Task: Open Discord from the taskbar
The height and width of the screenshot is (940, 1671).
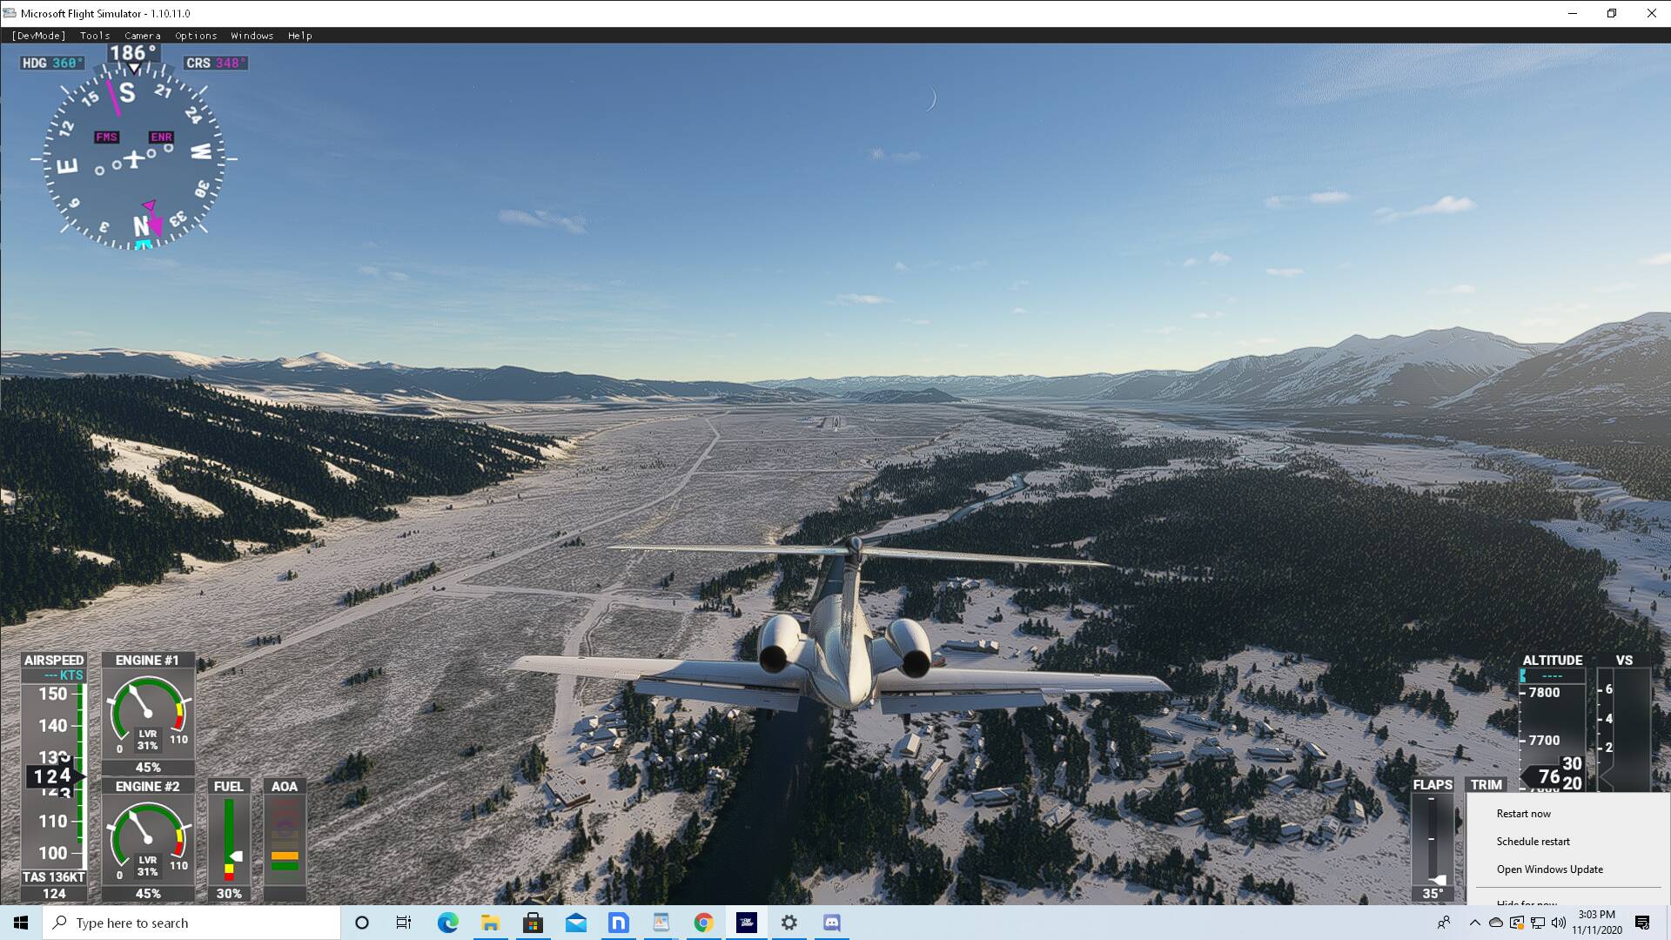Action: pos(831,923)
